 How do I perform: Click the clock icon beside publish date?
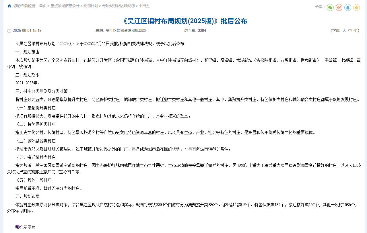click(x=9, y=31)
